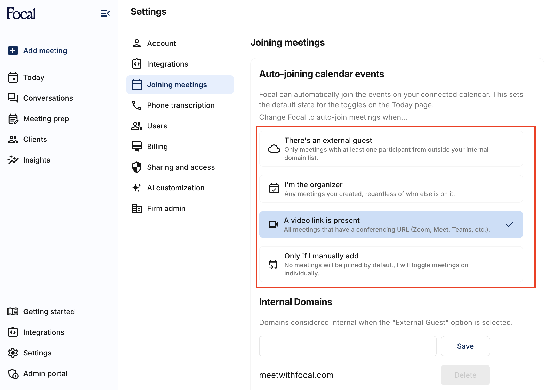This screenshot has height=390, width=546.
Task: Open Admin portal shield icon
Action: point(13,373)
